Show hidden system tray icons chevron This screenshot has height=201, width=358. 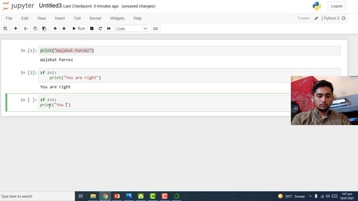coord(310,196)
